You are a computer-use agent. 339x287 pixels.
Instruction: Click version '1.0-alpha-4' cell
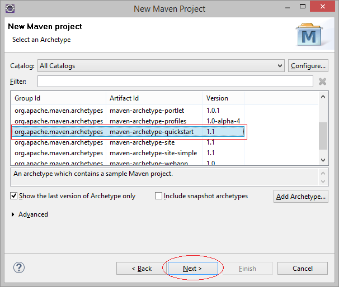[223, 121]
